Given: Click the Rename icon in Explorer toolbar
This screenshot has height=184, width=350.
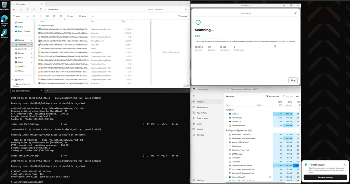Looking at the screenshot, I should pos(47,16).
